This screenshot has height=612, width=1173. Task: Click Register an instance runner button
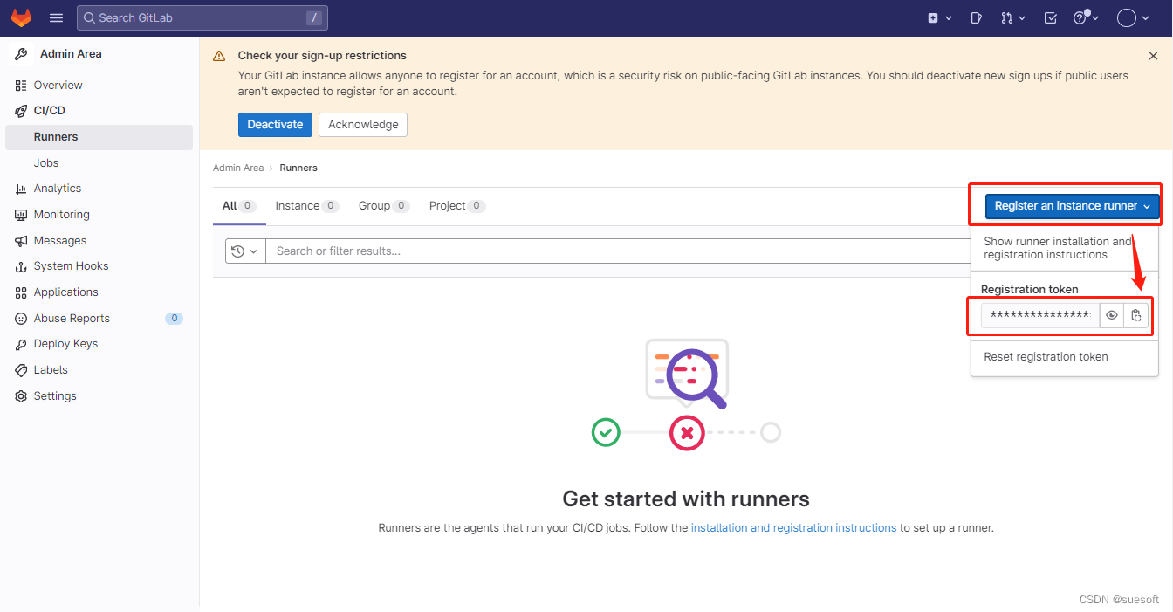pyautogui.click(x=1073, y=206)
